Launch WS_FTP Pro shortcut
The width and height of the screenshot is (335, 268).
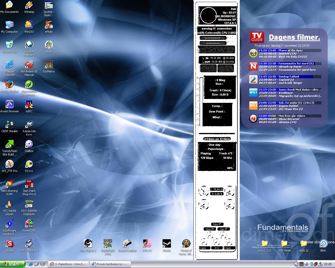[9, 166]
